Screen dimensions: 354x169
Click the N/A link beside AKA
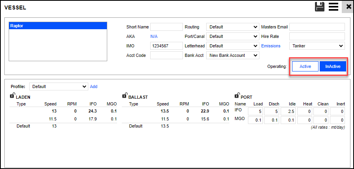tap(154, 36)
